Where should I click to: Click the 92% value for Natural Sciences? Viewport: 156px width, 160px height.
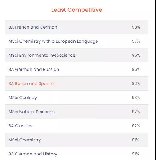pyautogui.click(x=136, y=112)
